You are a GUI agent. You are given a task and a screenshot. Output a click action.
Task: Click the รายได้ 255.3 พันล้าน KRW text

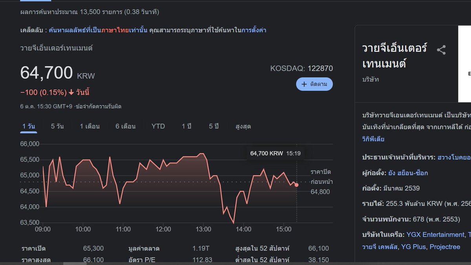pos(416,204)
